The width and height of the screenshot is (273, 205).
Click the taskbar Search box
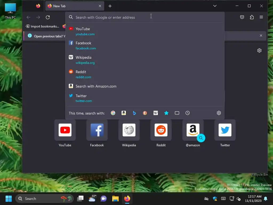coord(45,199)
